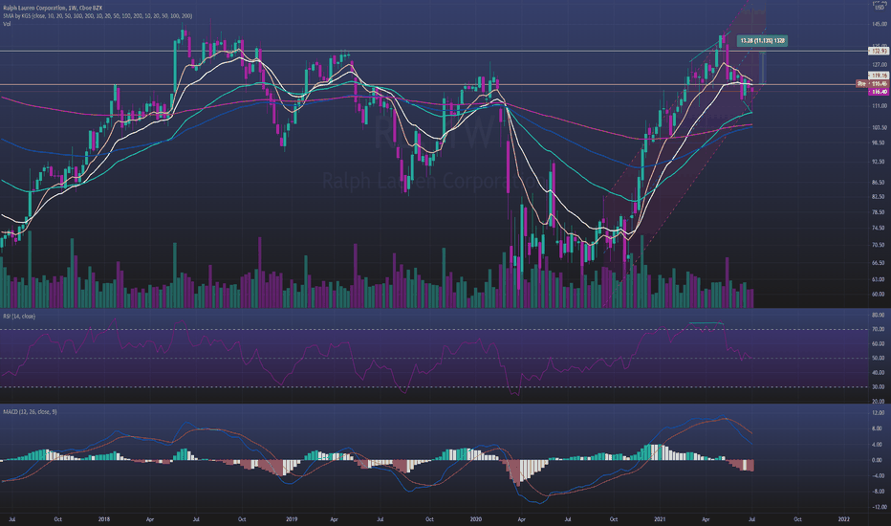The width and height of the screenshot is (891, 526).
Task: Click the 74.50 price axis tick
Action: (x=880, y=228)
